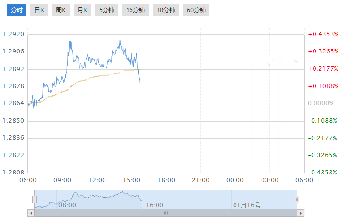Open the 60分钟 chart view

196,10
